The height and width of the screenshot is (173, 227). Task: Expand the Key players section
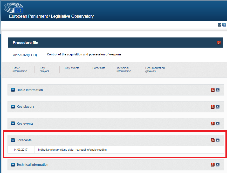(13, 107)
